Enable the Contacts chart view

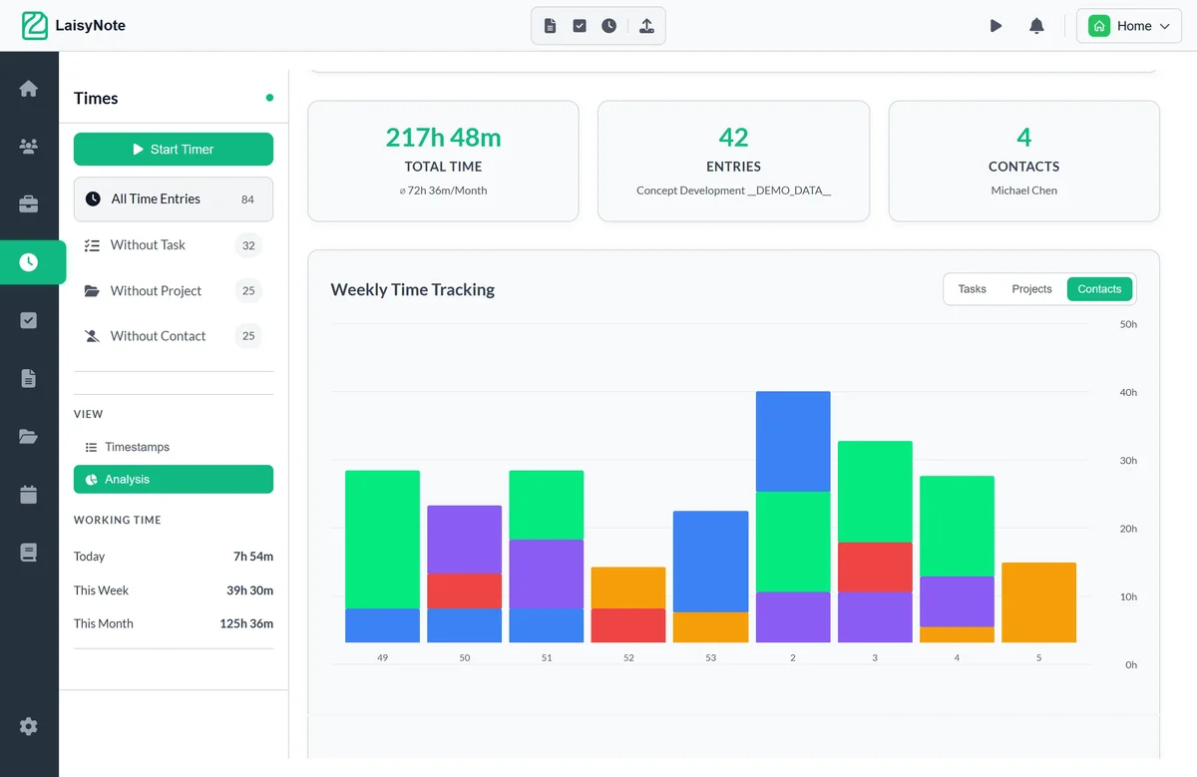pyautogui.click(x=1098, y=289)
